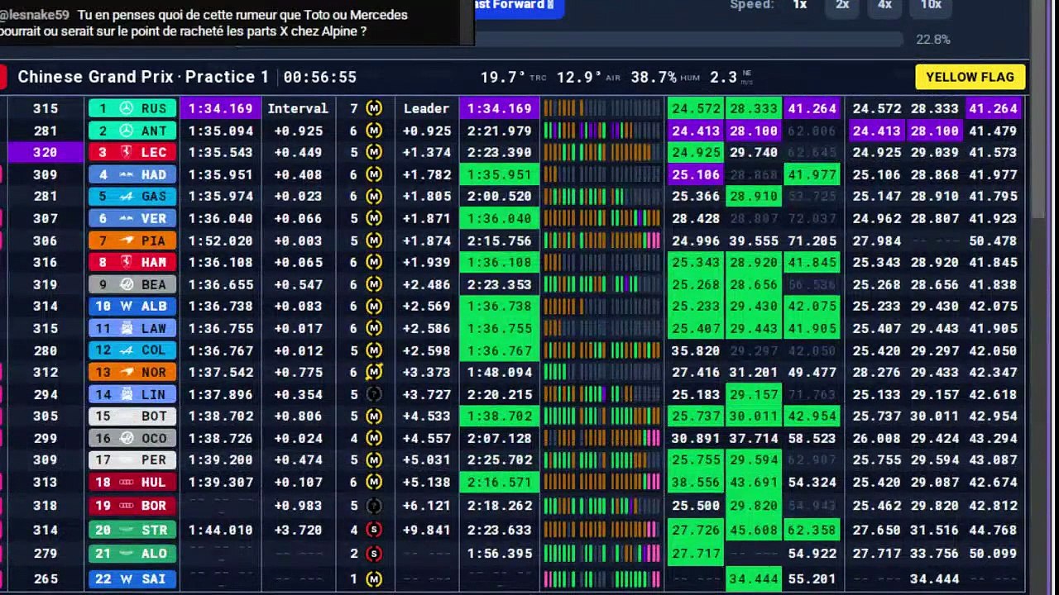The height and width of the screenshot is (595, 1059).
Task: Click the medium tyre icon in BOT row
Action: tap(374, 416)
